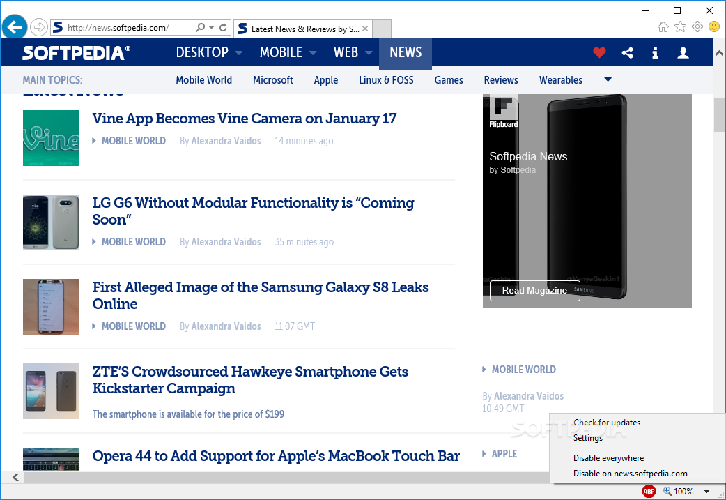
Task: Click the browser Back button
Action: pyautogui.click(x=15, y=27)
